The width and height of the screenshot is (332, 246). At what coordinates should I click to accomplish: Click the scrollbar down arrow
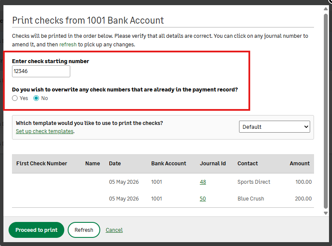coord(326,213)
